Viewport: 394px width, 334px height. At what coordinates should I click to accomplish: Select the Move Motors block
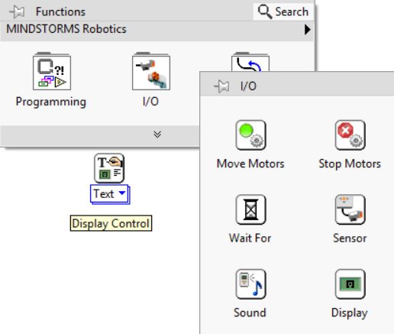point(251,135)
